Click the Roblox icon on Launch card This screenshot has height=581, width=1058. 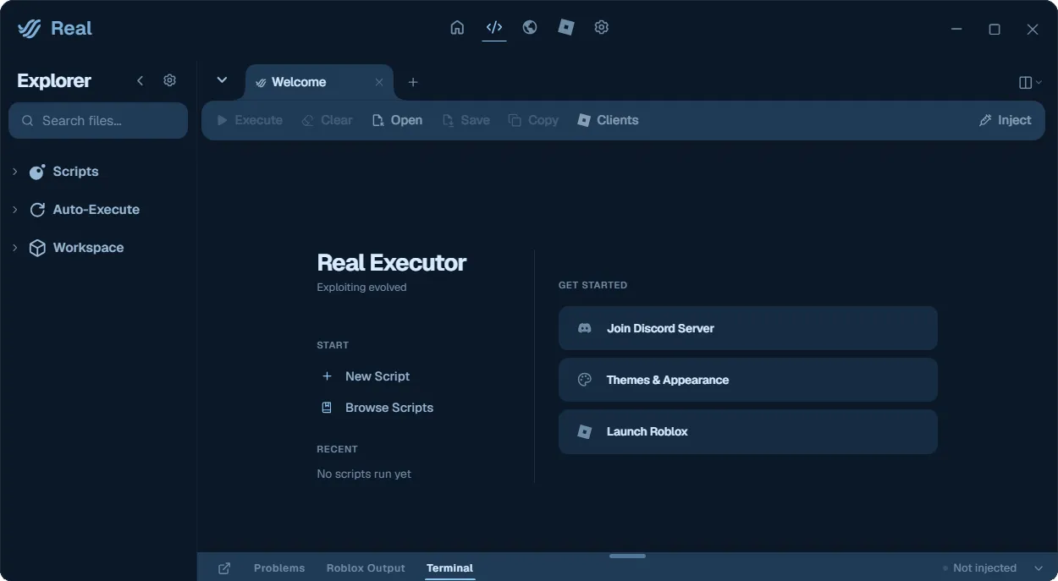pos(584,431)
